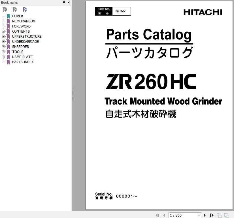234x218 pixels.
Task: Click the Bookmarks panel options double-arrow icon
Action: pos(64,2)
